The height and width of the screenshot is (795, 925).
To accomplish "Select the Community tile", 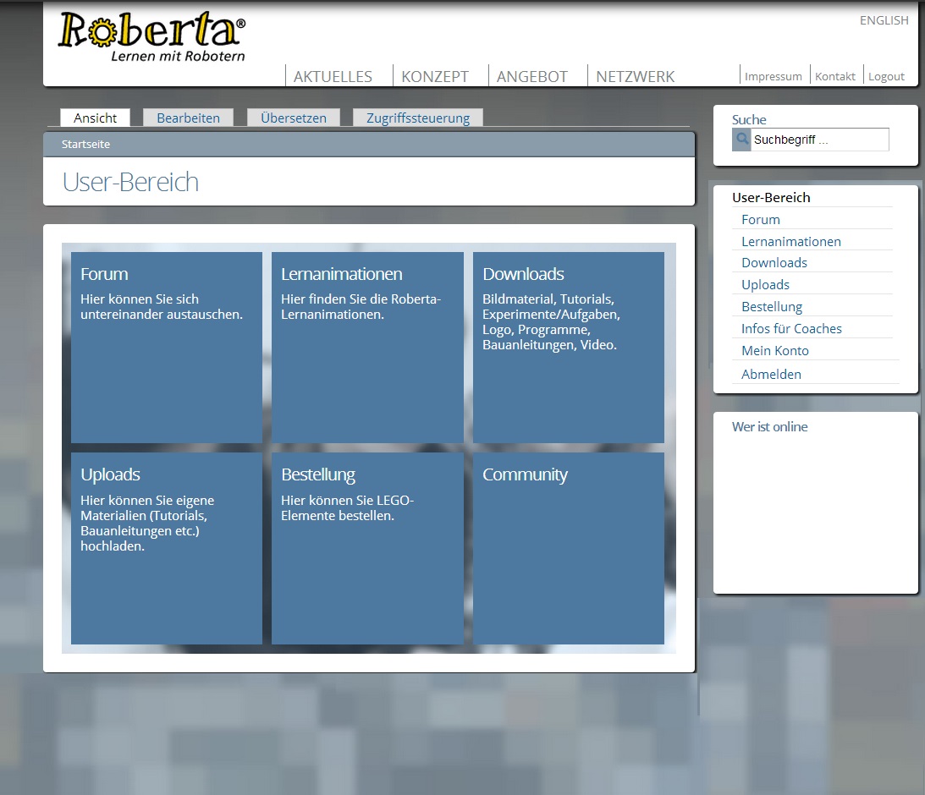I will click(x=569, y=548).
